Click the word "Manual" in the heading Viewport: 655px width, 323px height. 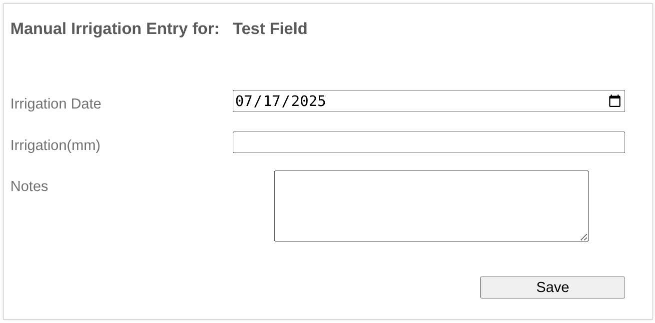[x=38, y=28]
